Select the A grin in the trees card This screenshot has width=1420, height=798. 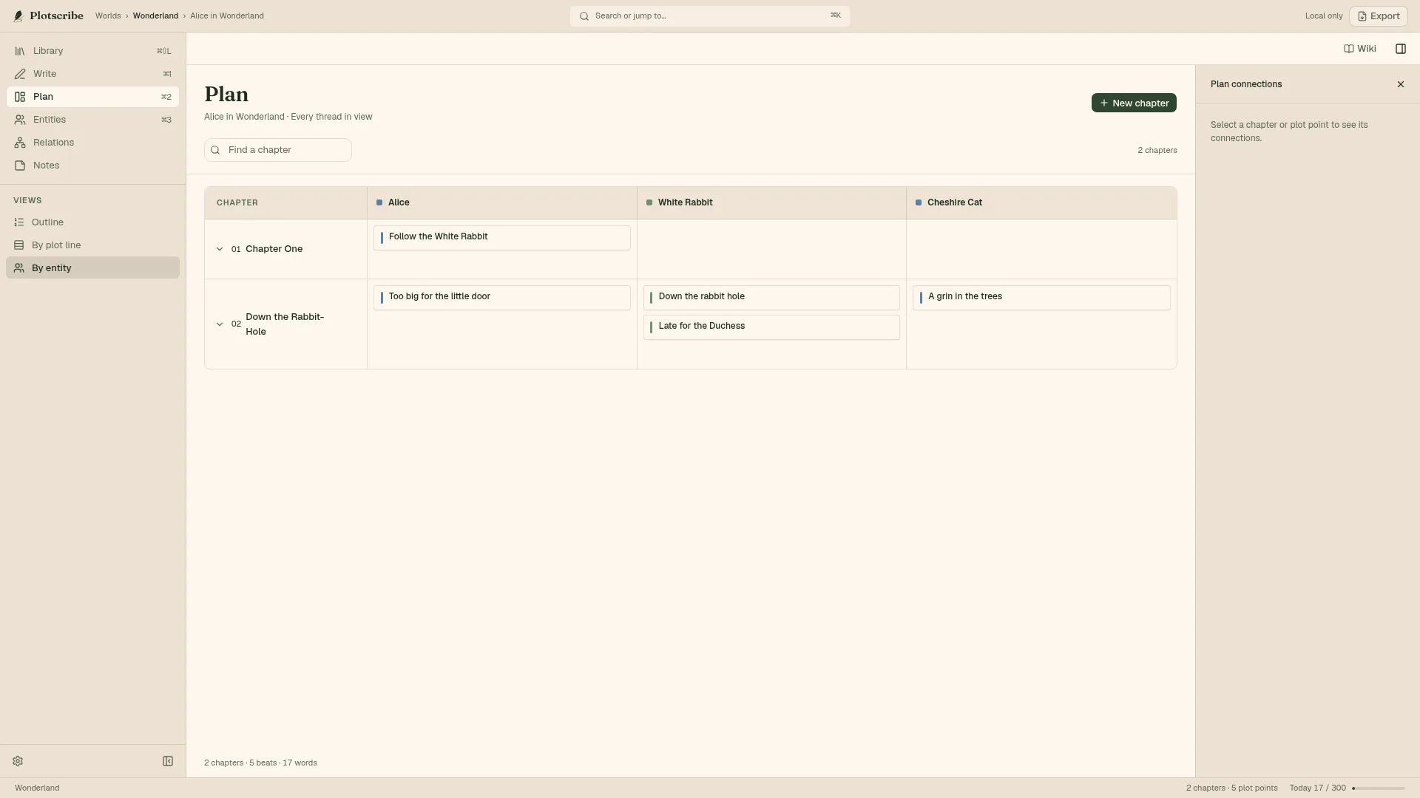coord(1041,298)
